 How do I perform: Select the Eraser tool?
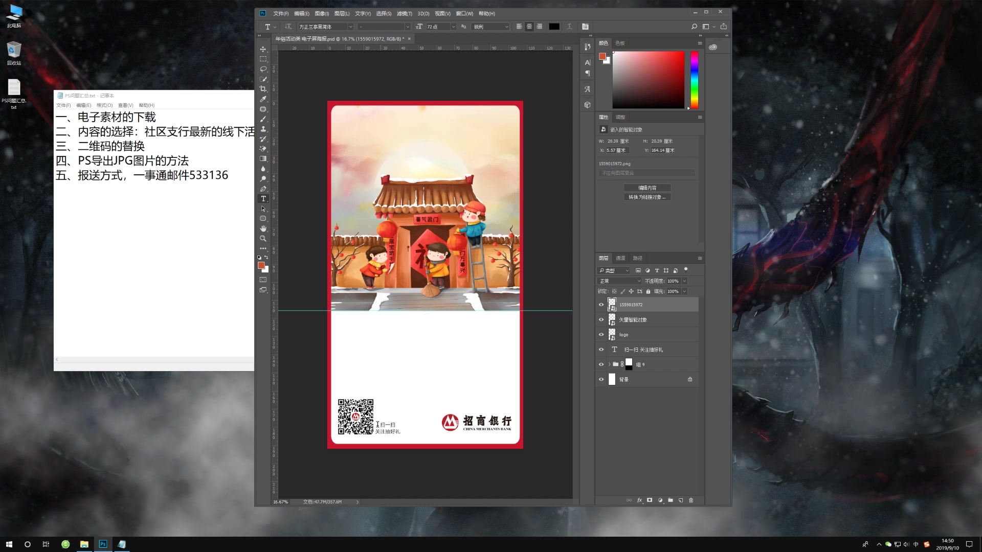click(x=263, y=149)
